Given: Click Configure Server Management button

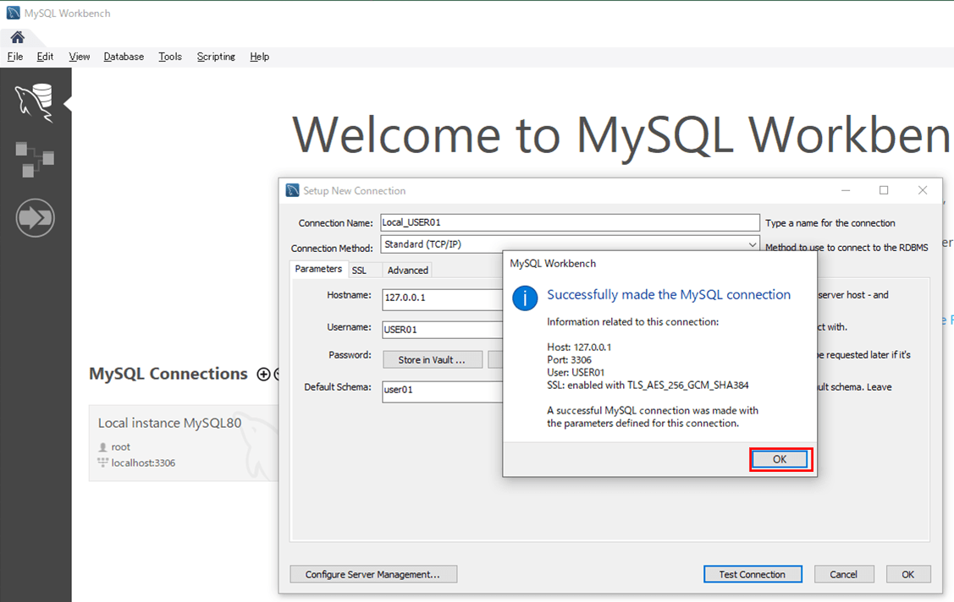Looking at the screenshot, I should [373, 574].
